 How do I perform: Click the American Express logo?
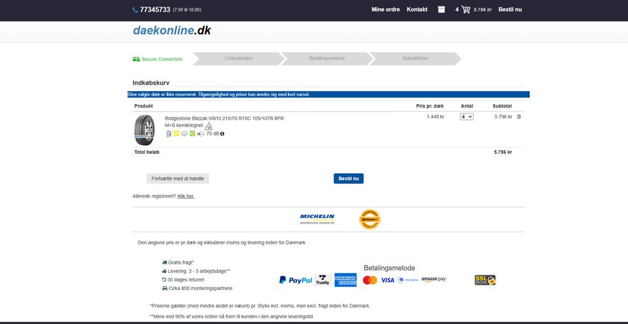[x=345, y=280]
